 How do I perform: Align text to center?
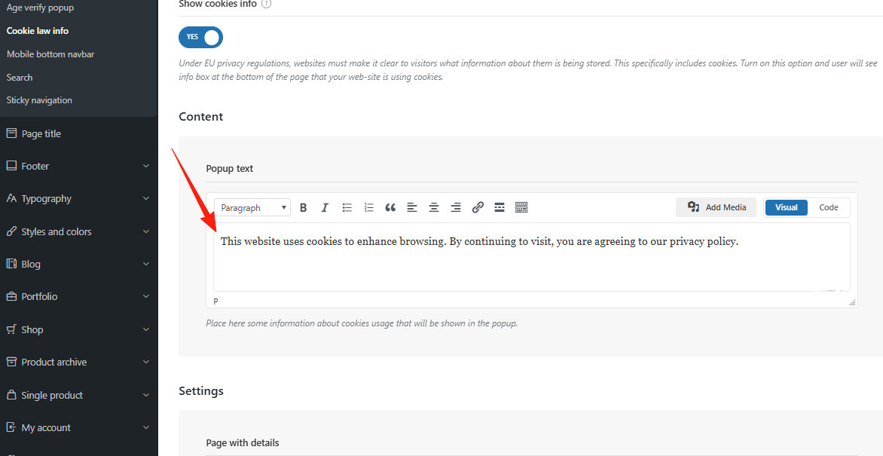[x=434, y=208]
